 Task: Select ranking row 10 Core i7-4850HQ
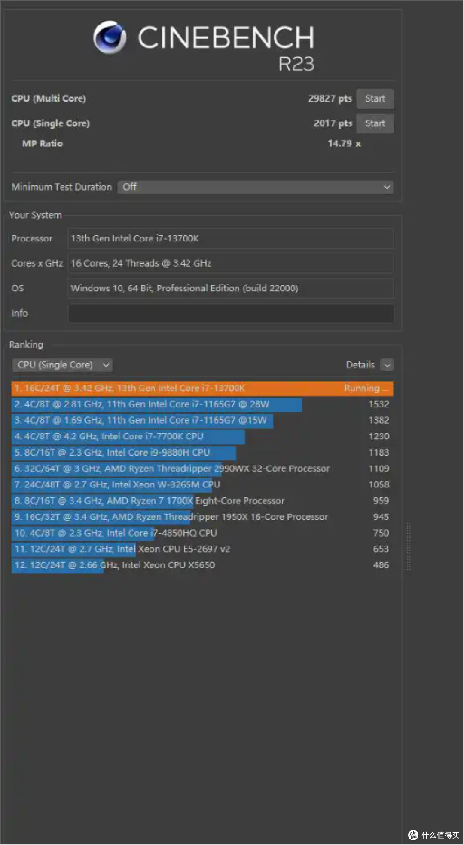click(202, 533)
